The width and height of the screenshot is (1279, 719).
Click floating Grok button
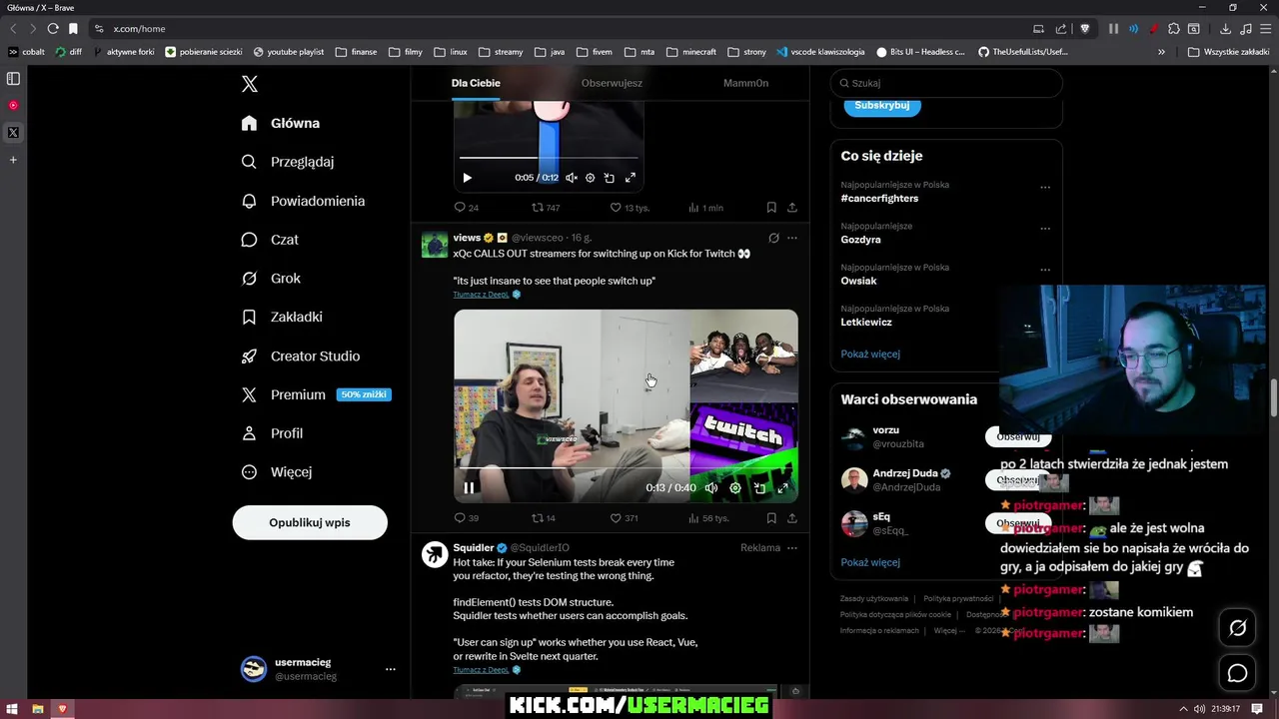point(1238,628)
